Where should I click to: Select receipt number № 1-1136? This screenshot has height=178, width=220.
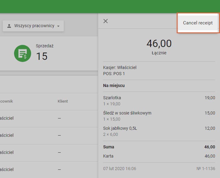pyautogui.click(x=206, y=169)
